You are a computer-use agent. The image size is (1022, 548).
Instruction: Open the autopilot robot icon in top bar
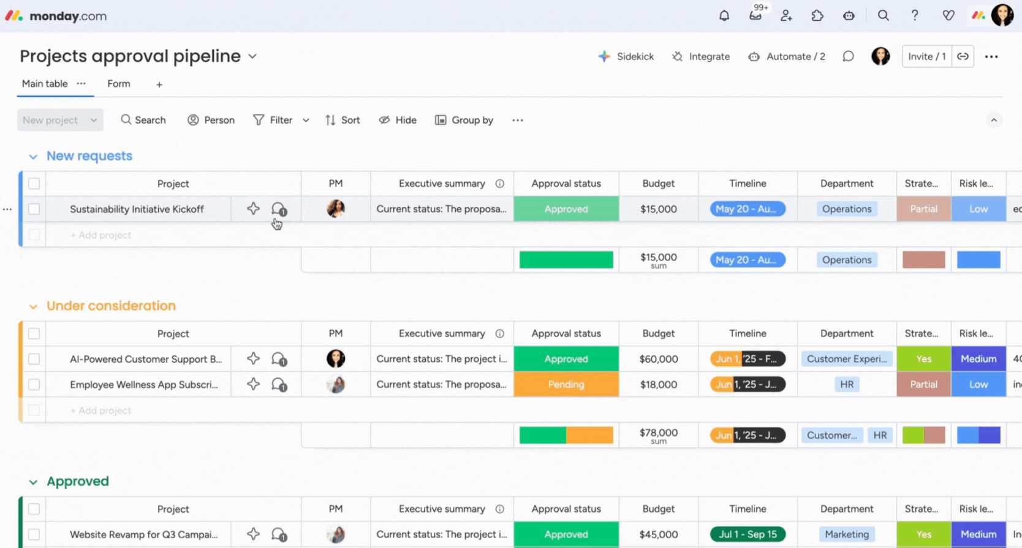pos(849,16)
